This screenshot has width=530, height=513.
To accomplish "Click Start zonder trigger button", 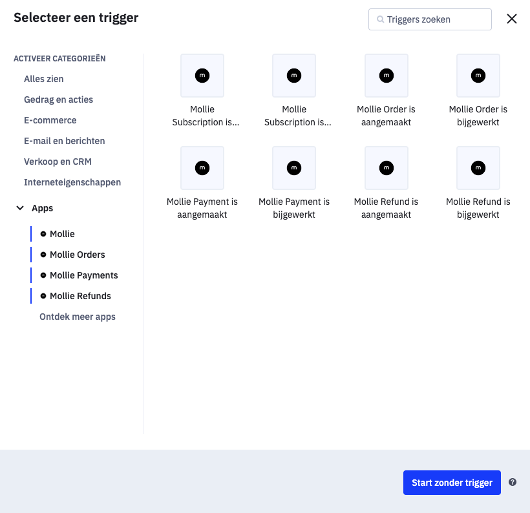I will [x=452, y=483].
